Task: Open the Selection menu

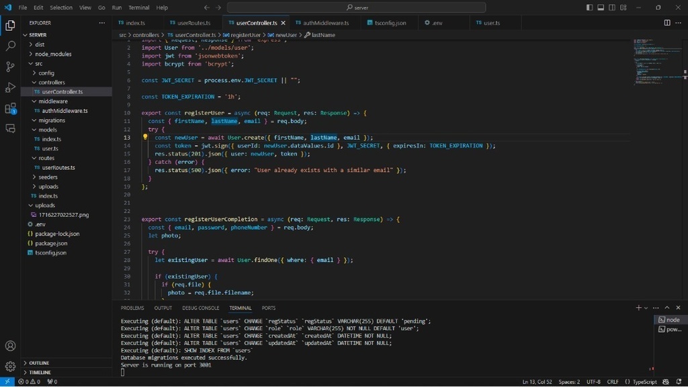Action: [61, 7]
